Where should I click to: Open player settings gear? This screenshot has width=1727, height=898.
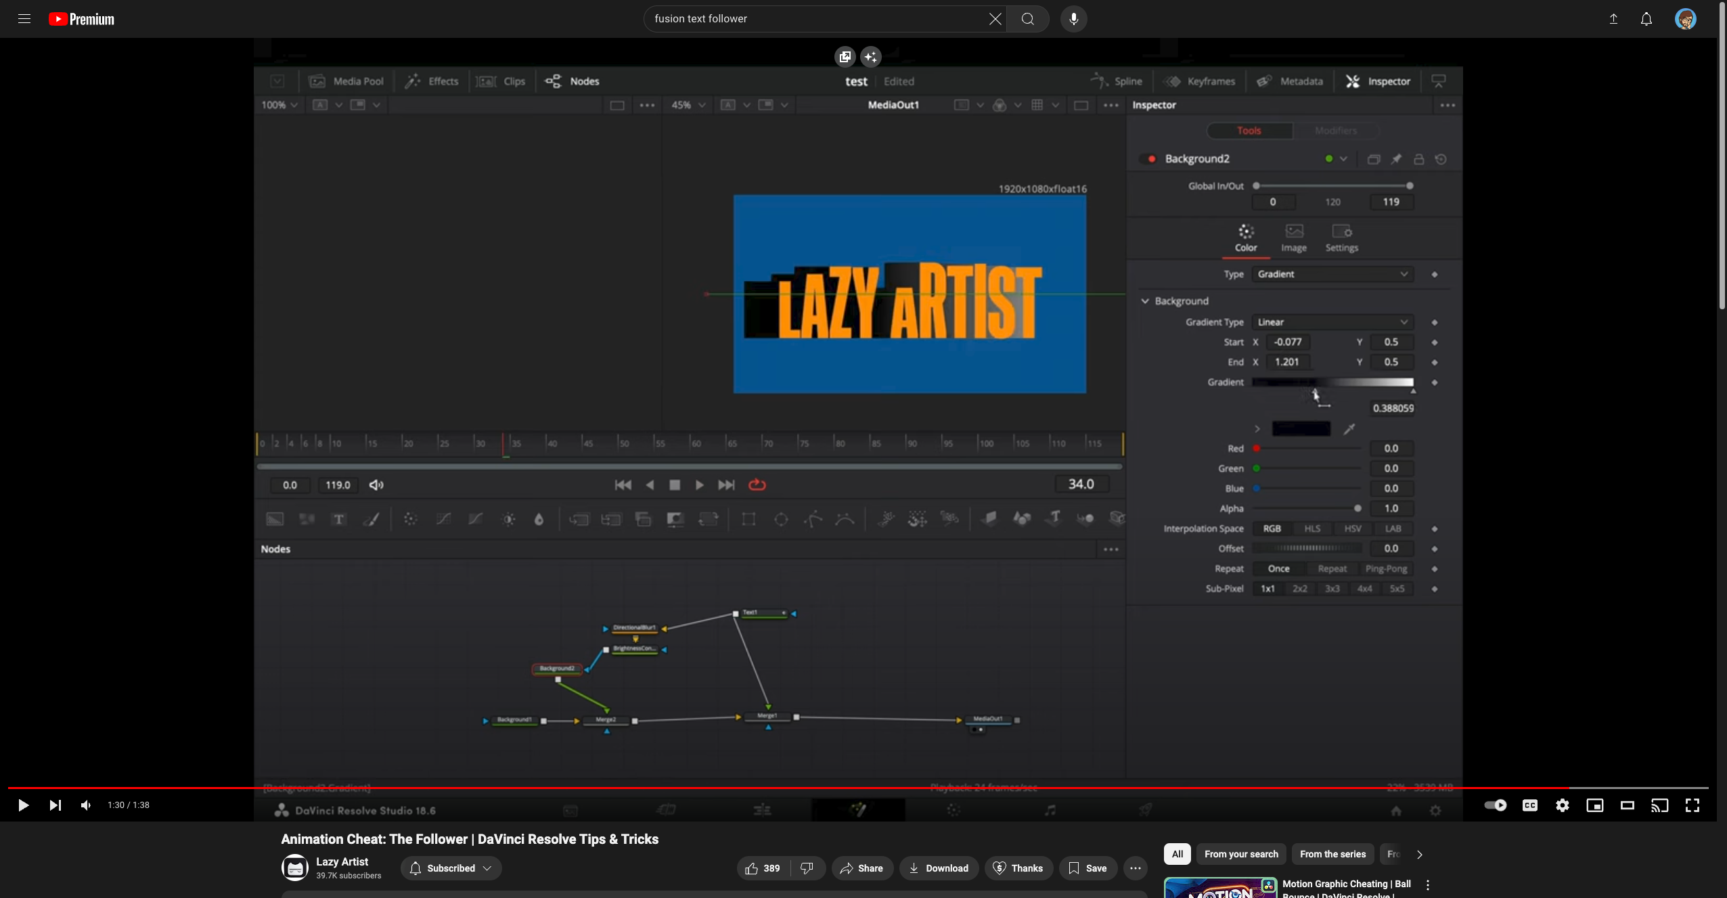[x=1563, y=805]
